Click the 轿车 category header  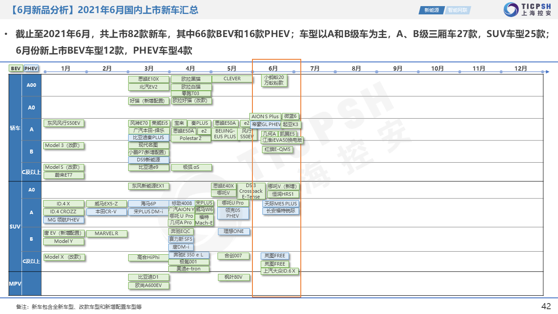click(x=15, y=128)
